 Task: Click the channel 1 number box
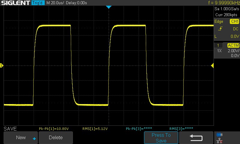(x=218, y=45)
